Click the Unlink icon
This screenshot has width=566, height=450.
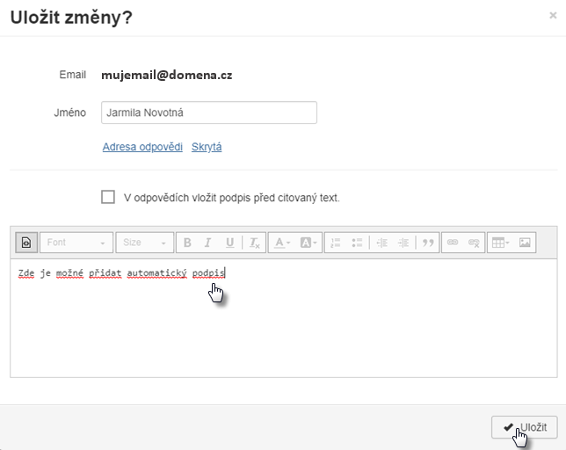(x=474, y=243)
